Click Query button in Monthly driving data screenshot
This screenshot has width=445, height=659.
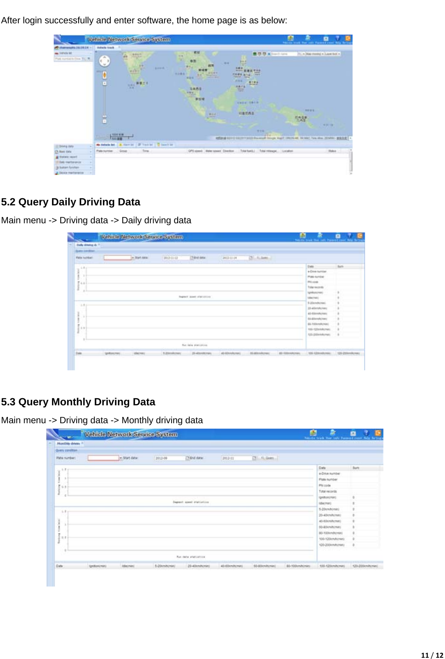268,458
